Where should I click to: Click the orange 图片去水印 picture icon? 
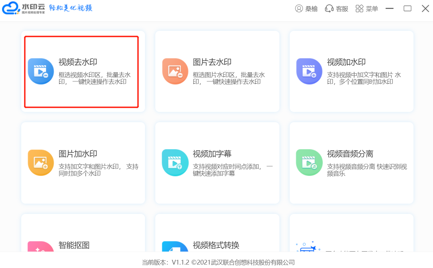pos(175,71)
